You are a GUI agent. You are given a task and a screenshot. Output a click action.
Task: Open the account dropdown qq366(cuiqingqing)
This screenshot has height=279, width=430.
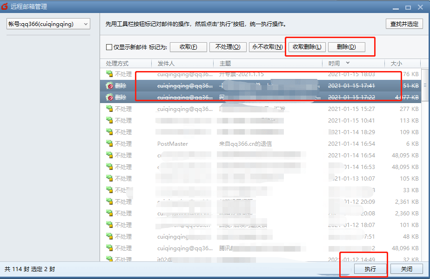click(48, 24)
